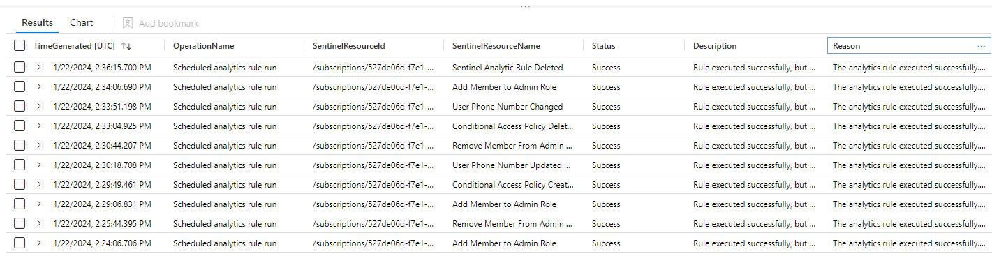Tick the checkbox for 2:24:06.706 PM row
This screenshot has height=256, width=992.
coord(20,243)
